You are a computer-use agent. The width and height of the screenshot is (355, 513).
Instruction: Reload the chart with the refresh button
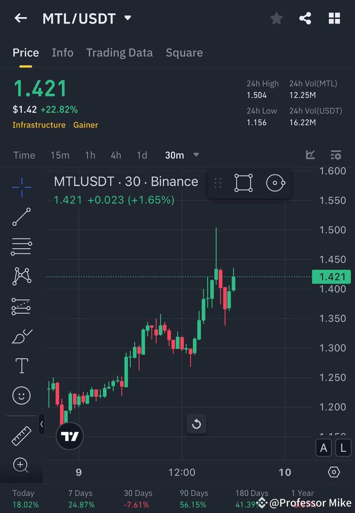[x=196, y=424]
